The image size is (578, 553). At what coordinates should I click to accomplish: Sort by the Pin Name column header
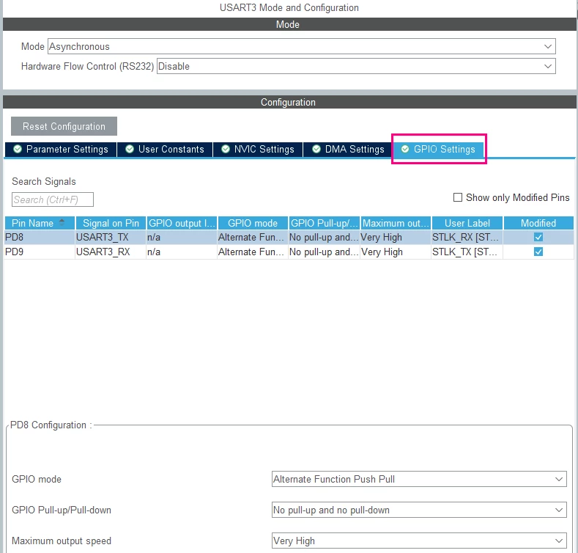click(40, 224)
